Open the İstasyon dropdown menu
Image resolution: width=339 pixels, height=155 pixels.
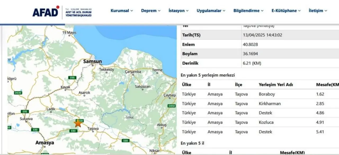pyautogui.click(x=178, y=11)
